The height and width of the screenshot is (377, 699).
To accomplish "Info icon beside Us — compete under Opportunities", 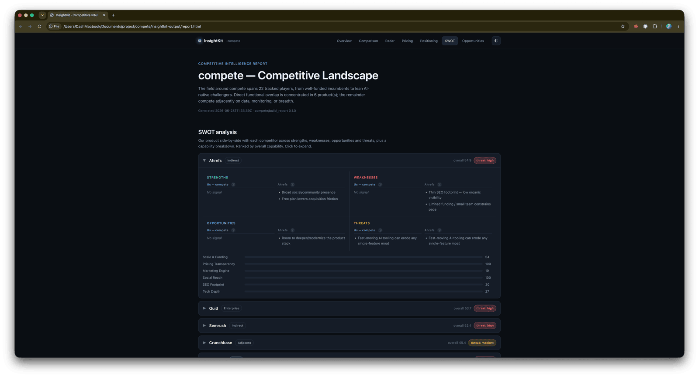I will [x=233, y=230].
